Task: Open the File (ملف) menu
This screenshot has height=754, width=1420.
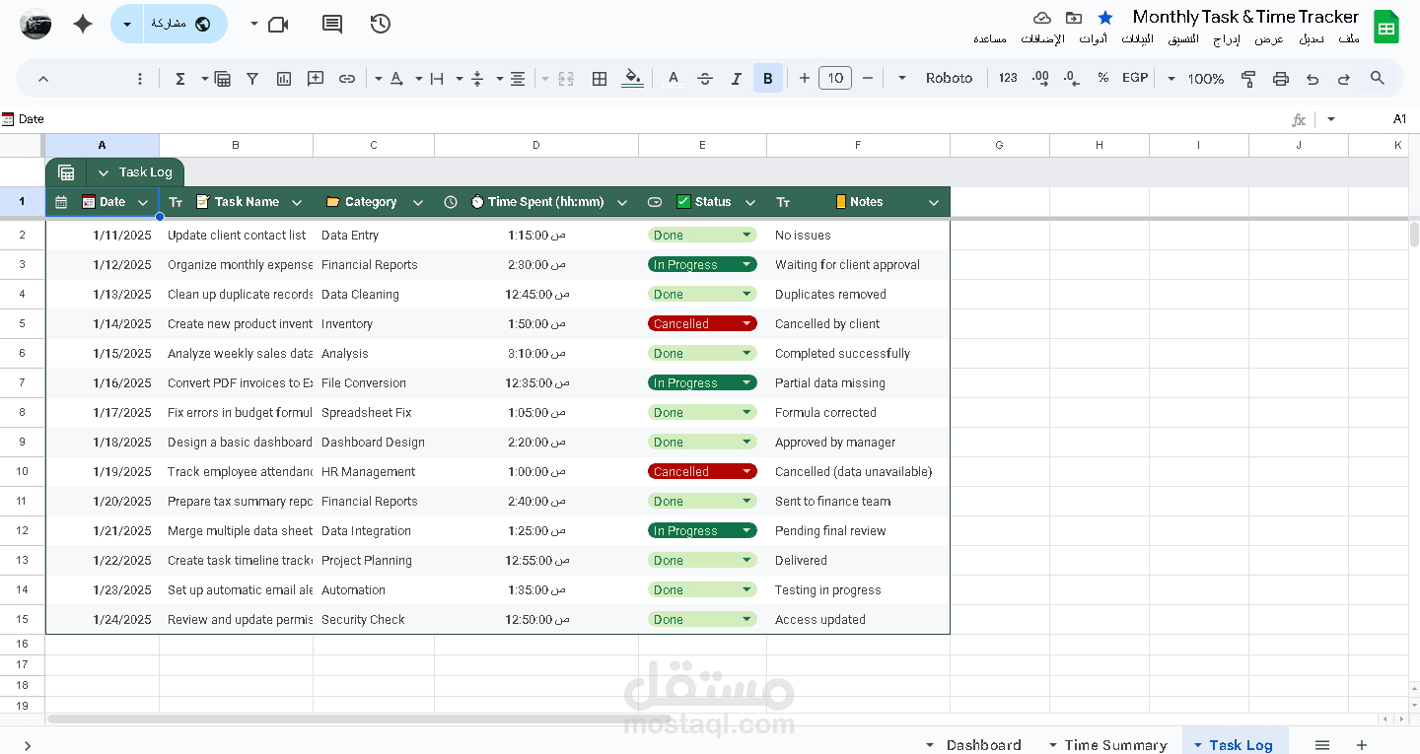Action: (1349, 38)
